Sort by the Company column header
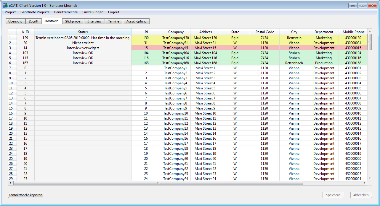Image resolution: width=380 pixels, height=206 pixels. [176, 32]
